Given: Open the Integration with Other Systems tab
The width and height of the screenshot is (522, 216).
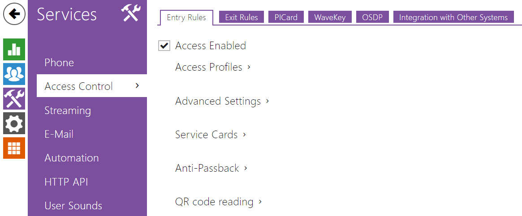Looking at the screenshot, I should (x=453, y=17).
